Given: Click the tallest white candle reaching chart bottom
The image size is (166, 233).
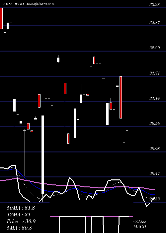Looking at the screenshot, I should tap(43, 154).
